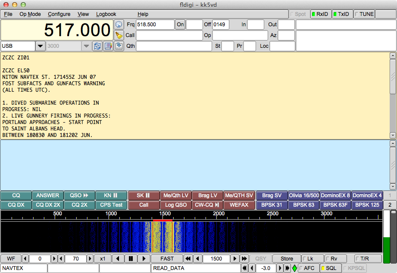Open the Op Mode menu
Screen dimensions: 397x273
pyautogui.click(x=30, y=14)
